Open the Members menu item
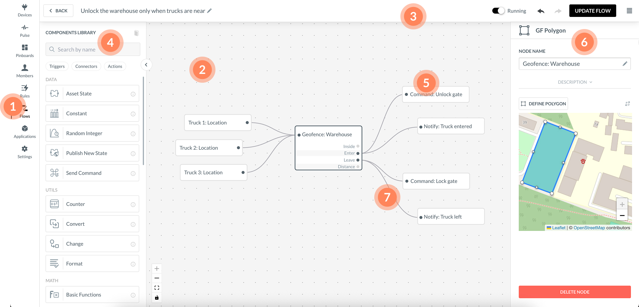This screenshot has height=307, width=639. pos(25,71)
